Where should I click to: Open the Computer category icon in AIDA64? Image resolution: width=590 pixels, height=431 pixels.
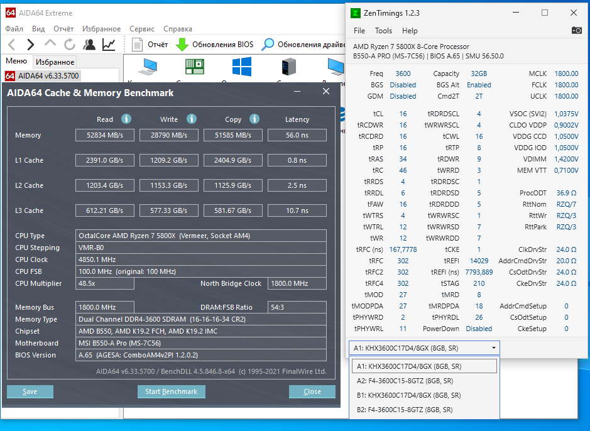[148, 67]
